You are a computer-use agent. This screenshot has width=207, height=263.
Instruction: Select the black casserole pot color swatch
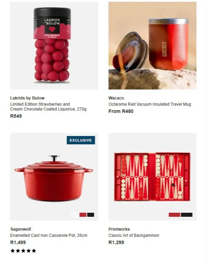[91, 215]
